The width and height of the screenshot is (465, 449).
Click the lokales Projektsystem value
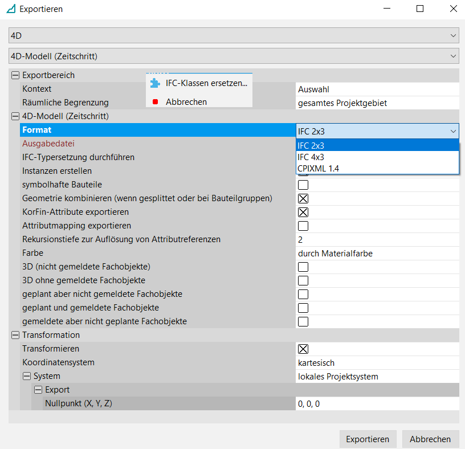click(377, 376)
